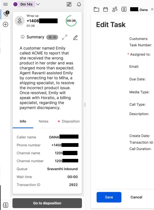Select the active call tab icon
This screenshot has height=210, width=154.
coord(6,14)
